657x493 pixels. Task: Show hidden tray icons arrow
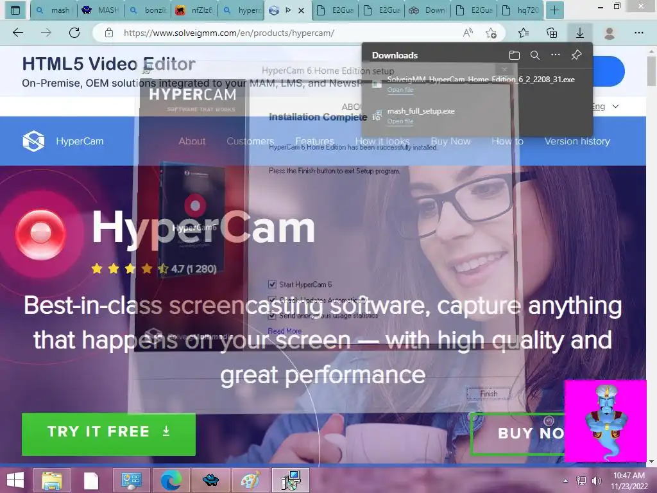[566, 480]
